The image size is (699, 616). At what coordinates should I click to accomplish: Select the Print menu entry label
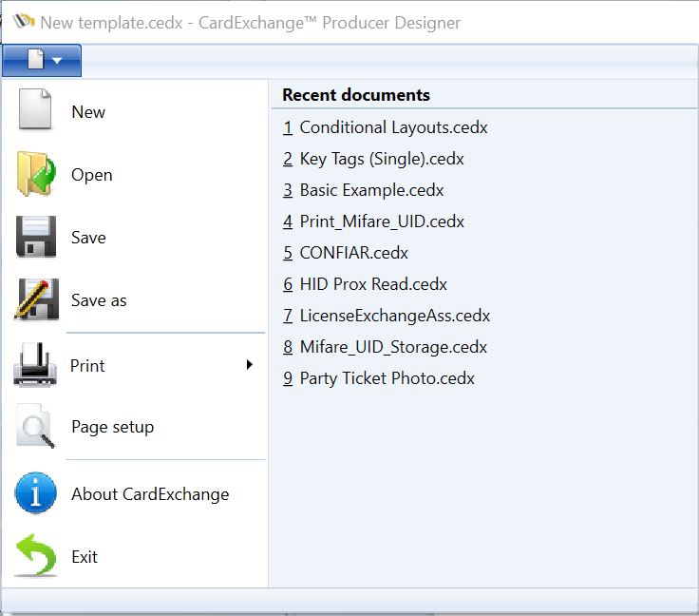pyautogui.click(x=87, y=366)
